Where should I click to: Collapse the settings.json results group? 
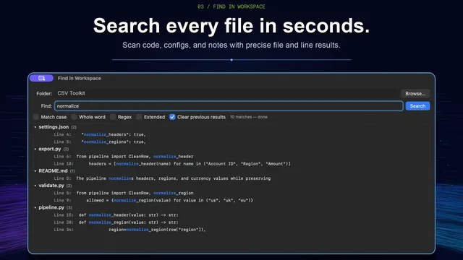35,127
